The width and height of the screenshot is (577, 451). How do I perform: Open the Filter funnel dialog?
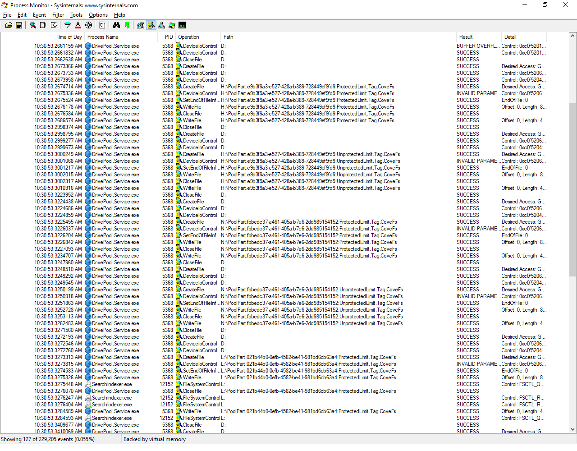point(68,25)
